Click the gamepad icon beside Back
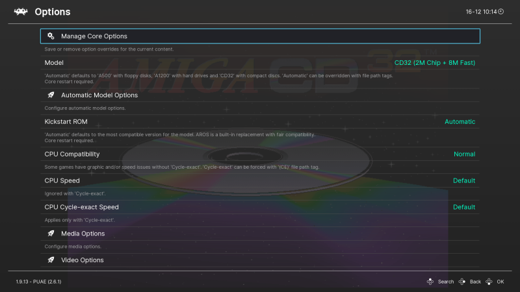 pyautogui.click(x=462, y=282)
